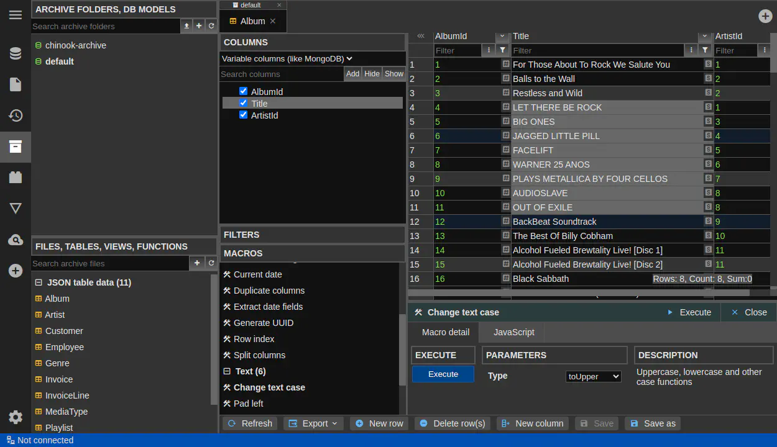Select the archive sidebar icon
The image size is (777, 447).
pyautogui.click(x=16, y=147)
